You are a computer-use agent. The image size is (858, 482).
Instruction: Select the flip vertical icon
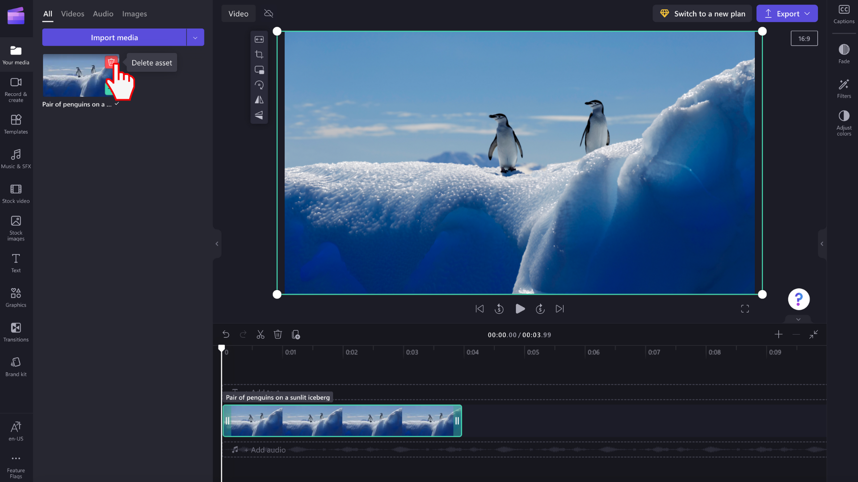(259, 115)
